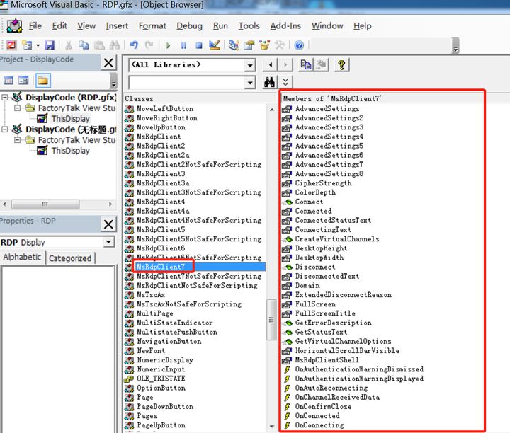The width and height of the screenshot is (510, 433).
Task: Open the Tools menu
Action: 249,25
